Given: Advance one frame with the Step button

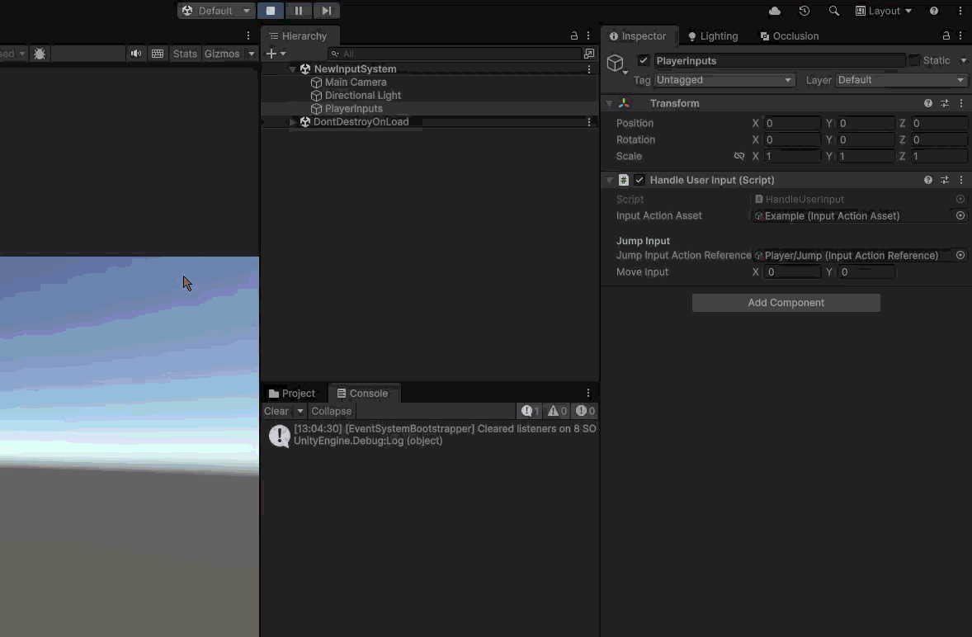Looking at the screenshot, I should pos(326,11).
